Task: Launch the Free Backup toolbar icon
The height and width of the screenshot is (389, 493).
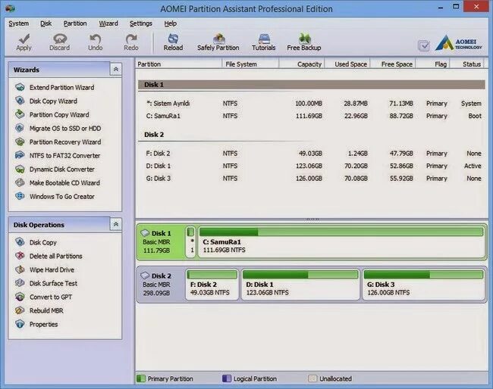Action: 304,39
